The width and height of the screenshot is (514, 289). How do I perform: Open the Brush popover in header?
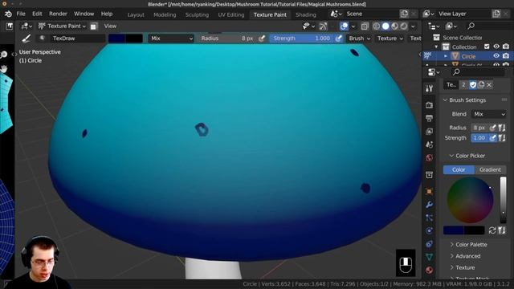click(x=360, y=39)
